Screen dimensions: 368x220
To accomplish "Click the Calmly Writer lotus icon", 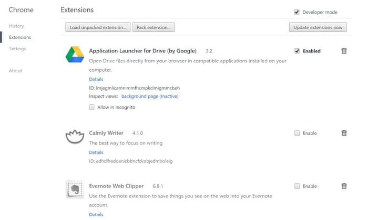I will click(x=75, y=137).
